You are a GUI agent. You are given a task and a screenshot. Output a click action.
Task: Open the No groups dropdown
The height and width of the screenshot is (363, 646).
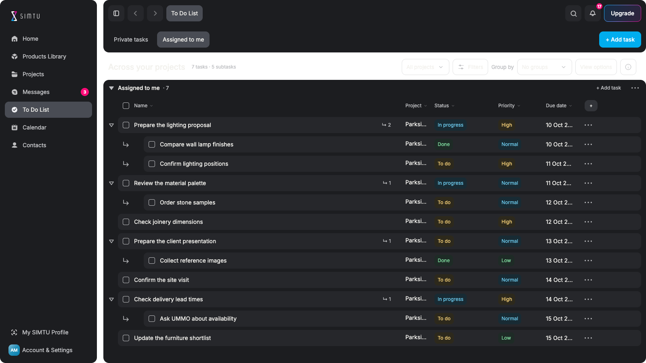(544, 67)
